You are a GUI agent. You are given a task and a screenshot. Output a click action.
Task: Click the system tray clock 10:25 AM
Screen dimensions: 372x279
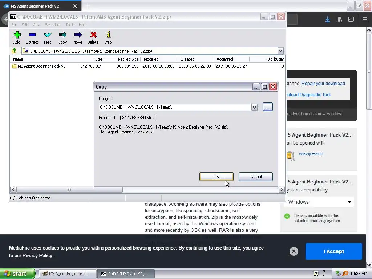coord(359,274)
